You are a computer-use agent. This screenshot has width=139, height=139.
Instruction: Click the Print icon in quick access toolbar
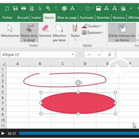[24, 8]
